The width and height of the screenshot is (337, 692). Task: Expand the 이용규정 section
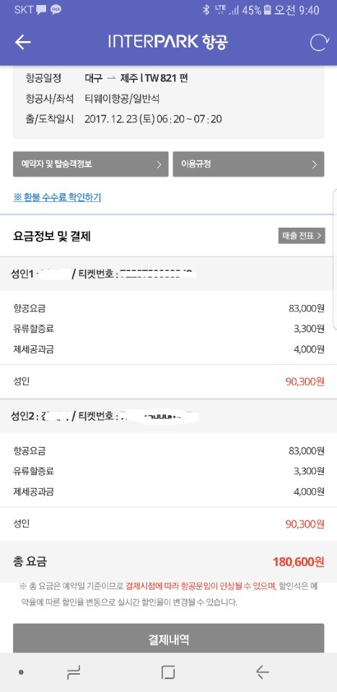(248, 164)
